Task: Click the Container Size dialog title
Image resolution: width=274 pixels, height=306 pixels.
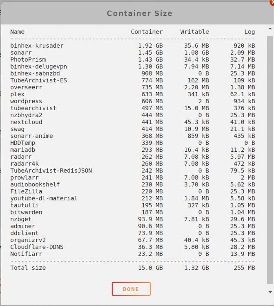Action: [x=139, y=13]
